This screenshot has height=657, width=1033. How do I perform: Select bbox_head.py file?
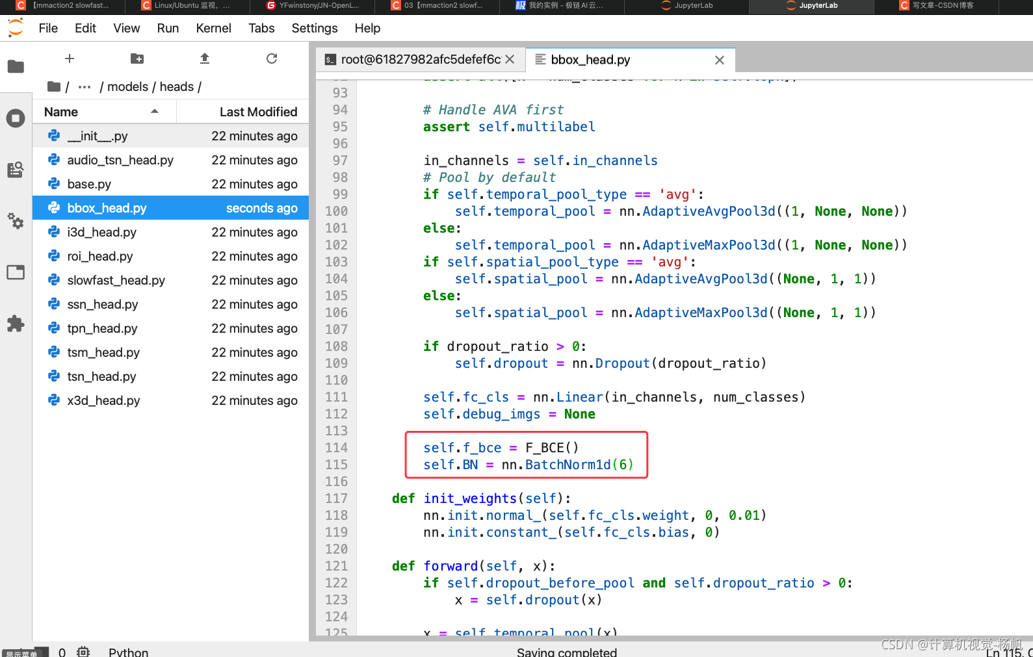[x=170, y=208]
